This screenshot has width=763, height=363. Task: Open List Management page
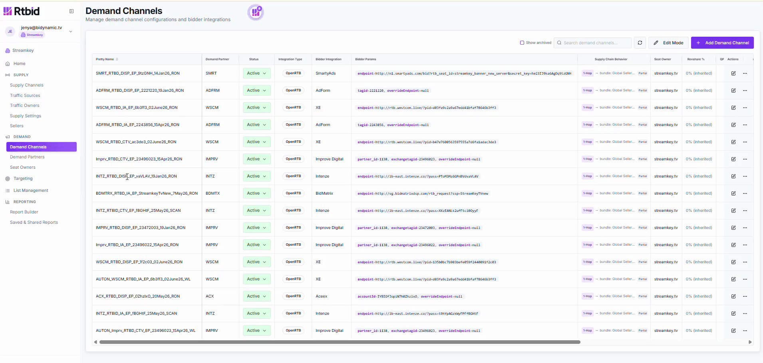(31, 190)
